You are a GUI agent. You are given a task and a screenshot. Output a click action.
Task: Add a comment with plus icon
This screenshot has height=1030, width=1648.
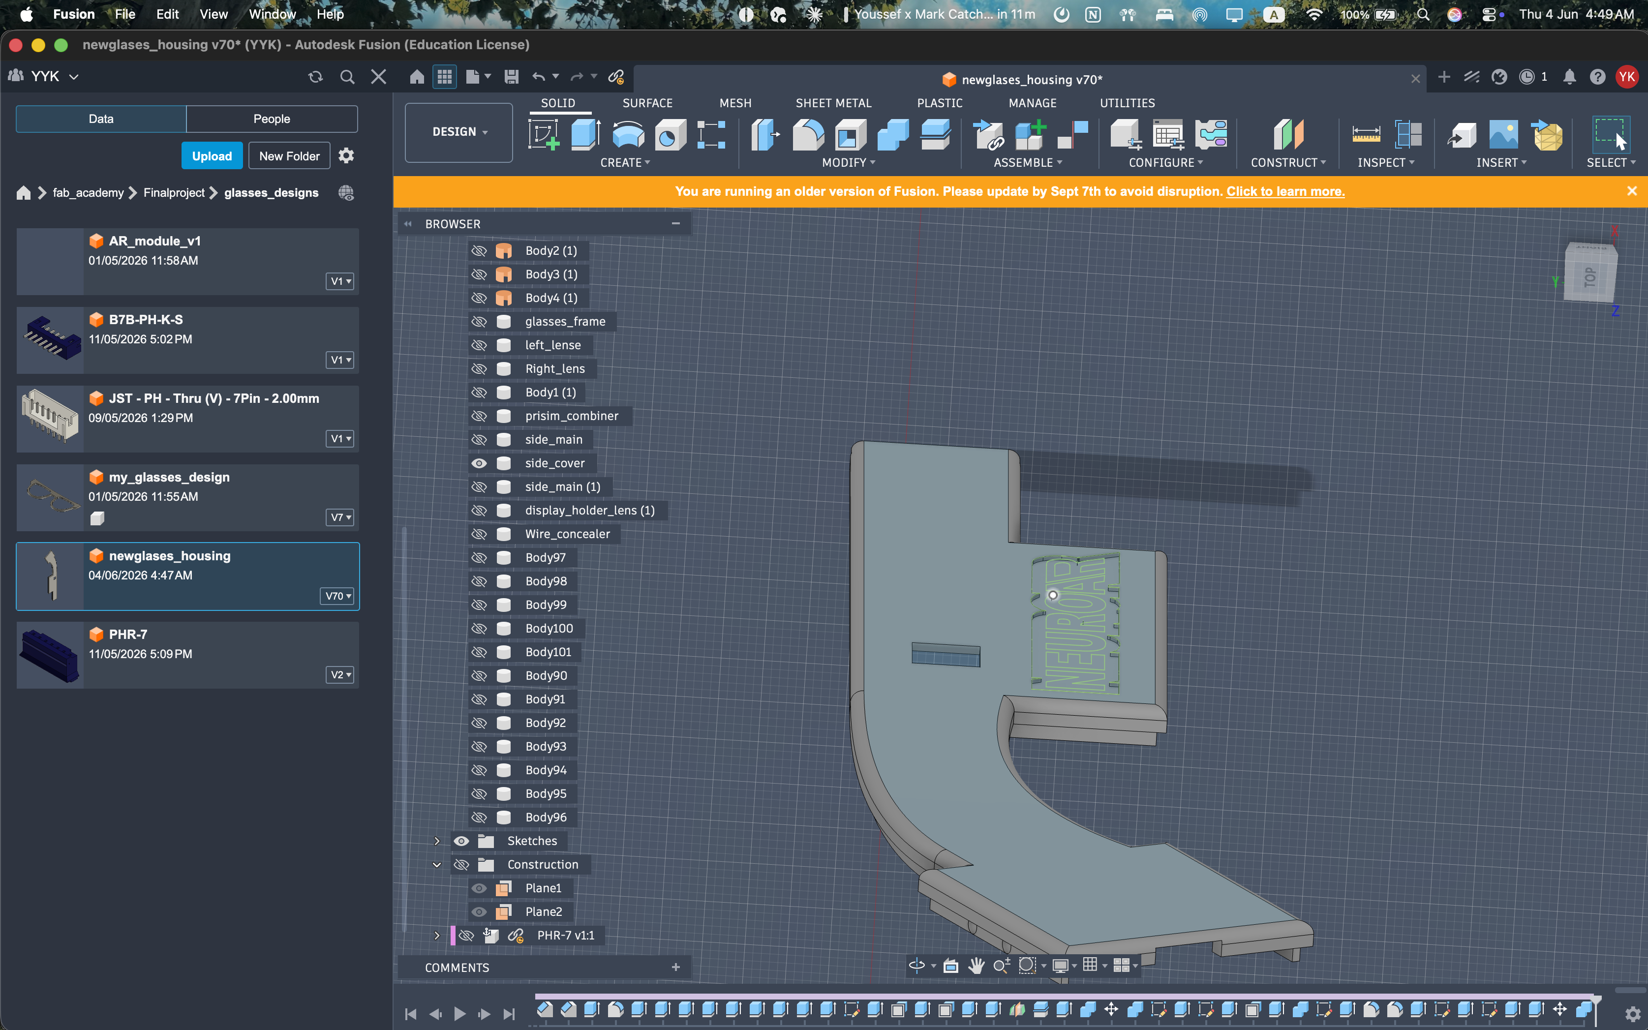click(676, 968)
